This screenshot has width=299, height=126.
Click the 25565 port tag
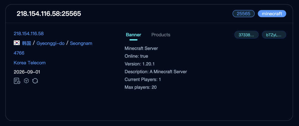point(244,14)
